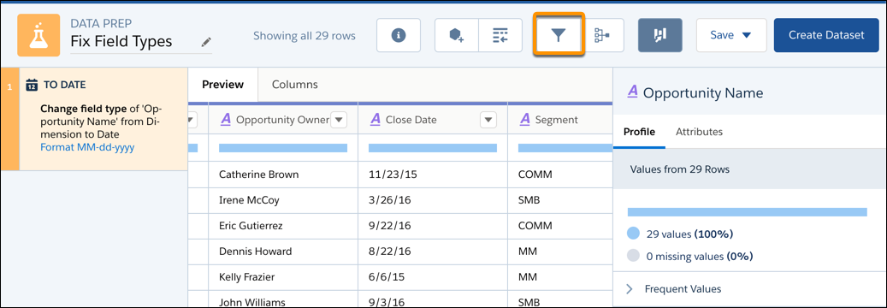887x308 pixels.
Task: Edit recipe name with pencil icon
Action: pyautogui.click(x=206, y=42)
